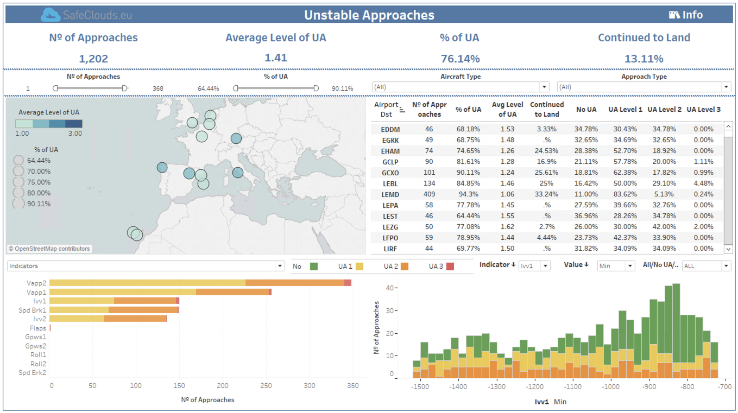738x413 pixels.
Task: Open the Aircraft Type dropdown
Action: click(x=461, y=87)
